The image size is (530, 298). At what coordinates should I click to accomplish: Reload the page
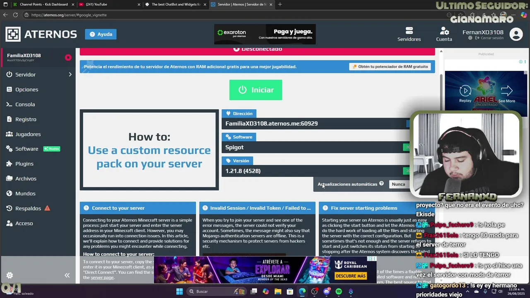point(15,15)
